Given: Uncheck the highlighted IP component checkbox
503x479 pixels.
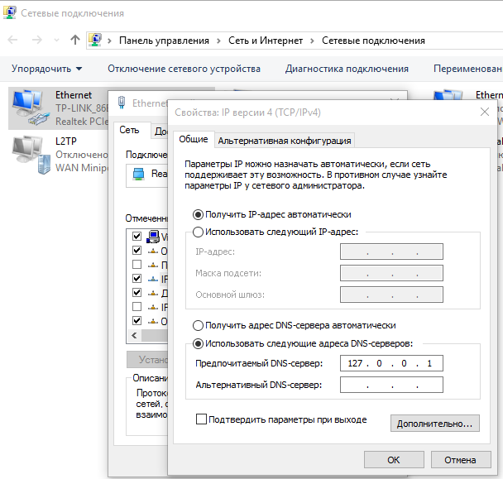Looking at the screenshot, I should [x=137, y=278].
